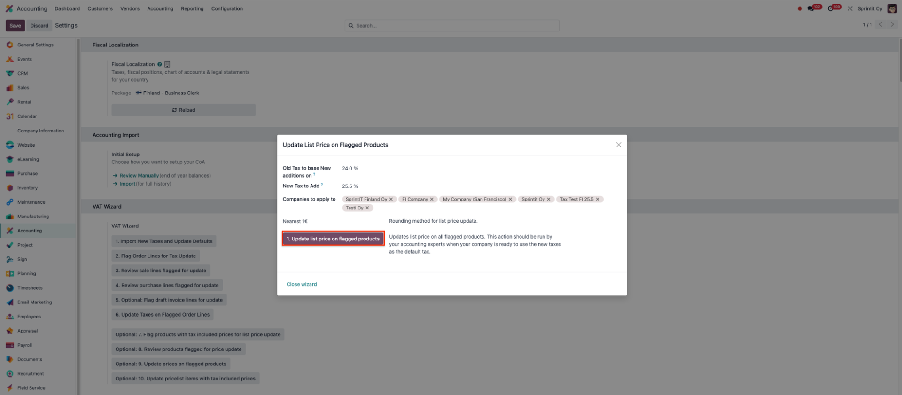This screenshot has height=395, width=902.
Task: Open the Sprintit Oy company switcher
Action: [x=870, y=8]
